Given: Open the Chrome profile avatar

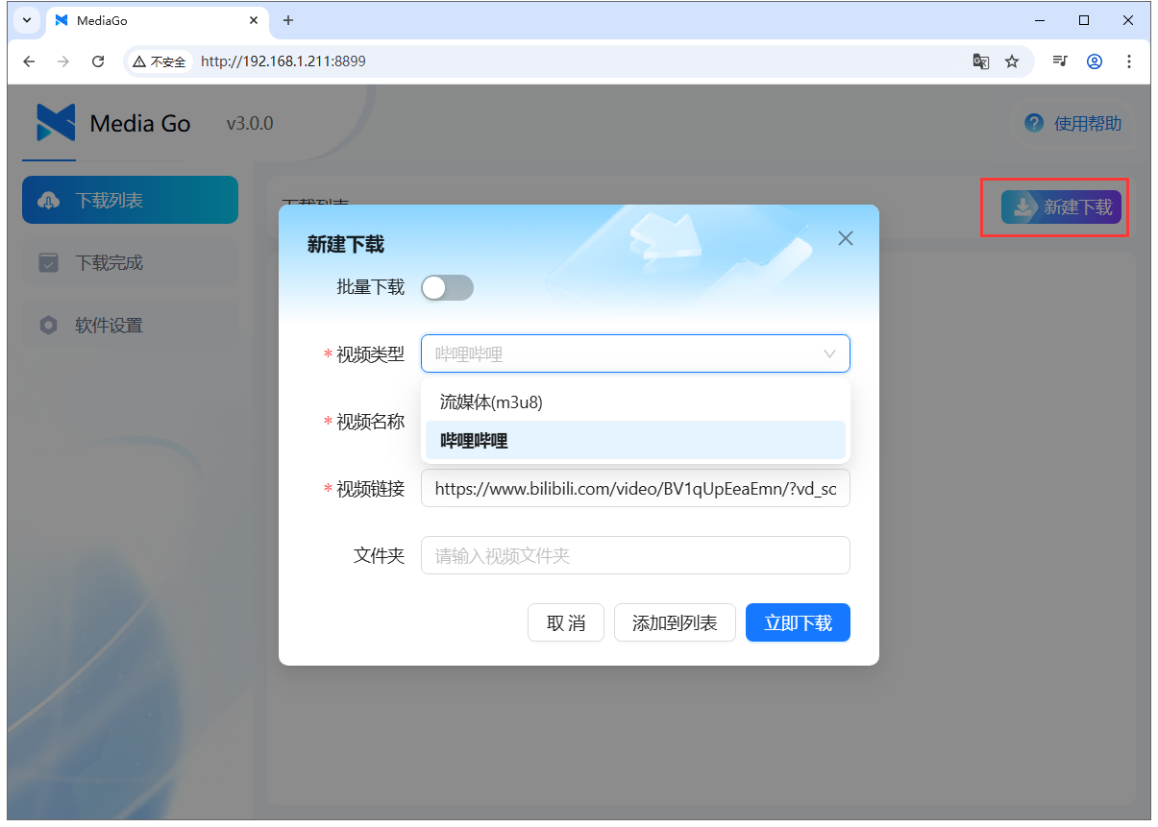Looking at the screenshot, I should (x=1095, y=61).
